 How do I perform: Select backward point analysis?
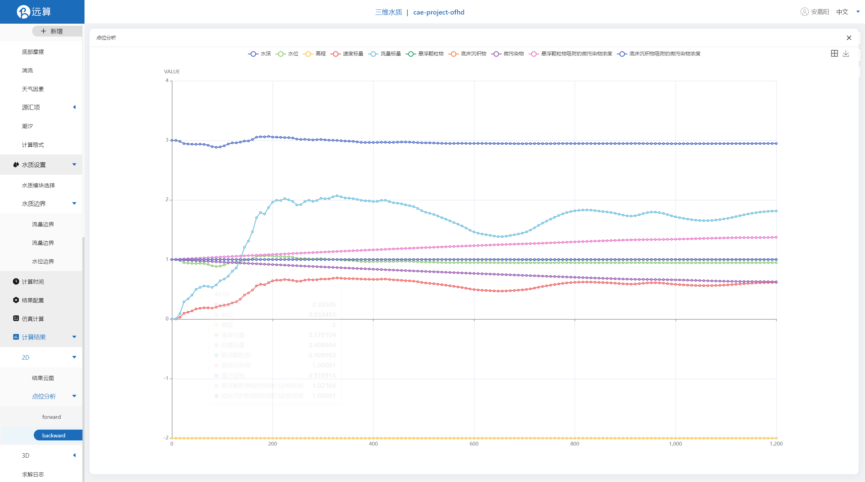click(58, 435)
